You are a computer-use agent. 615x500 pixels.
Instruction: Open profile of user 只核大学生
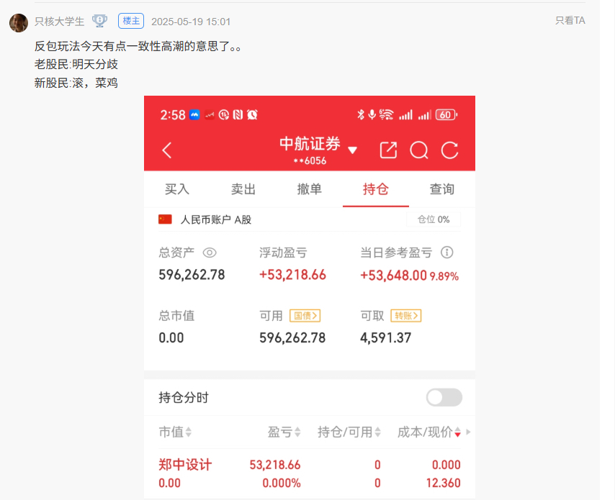point(60,22)
